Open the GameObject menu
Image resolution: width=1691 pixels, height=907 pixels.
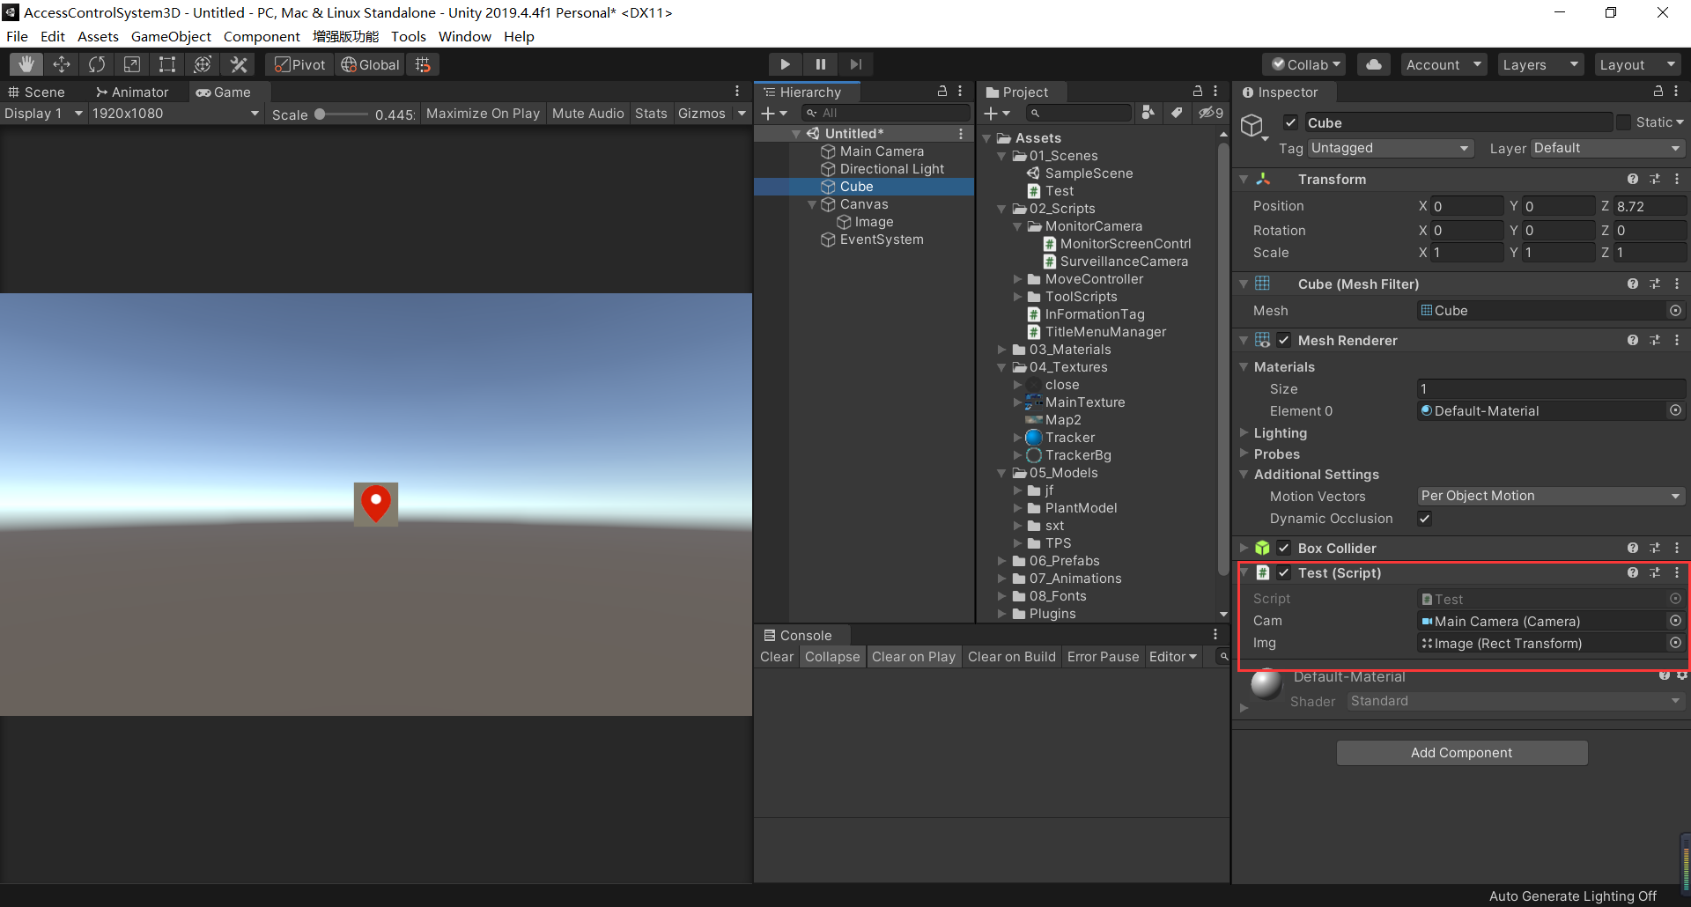click(171, 36)
